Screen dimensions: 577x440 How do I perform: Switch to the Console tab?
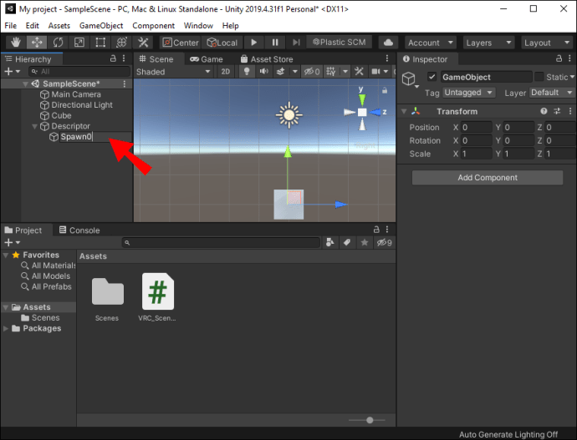pos(79,230)
